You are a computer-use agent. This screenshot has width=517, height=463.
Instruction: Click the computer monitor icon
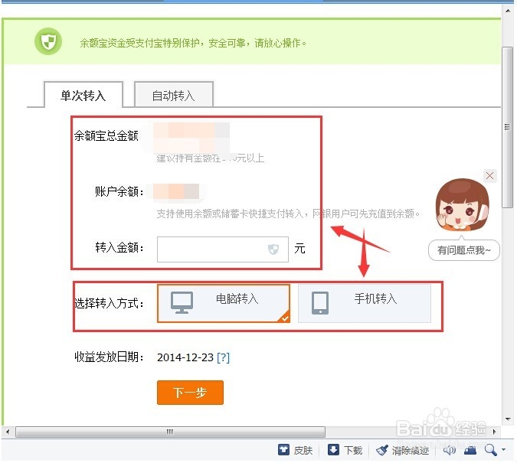tap(182, 302)
